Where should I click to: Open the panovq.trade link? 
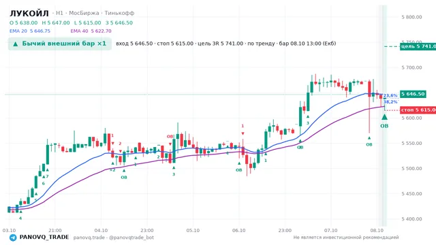pos(89,238)
